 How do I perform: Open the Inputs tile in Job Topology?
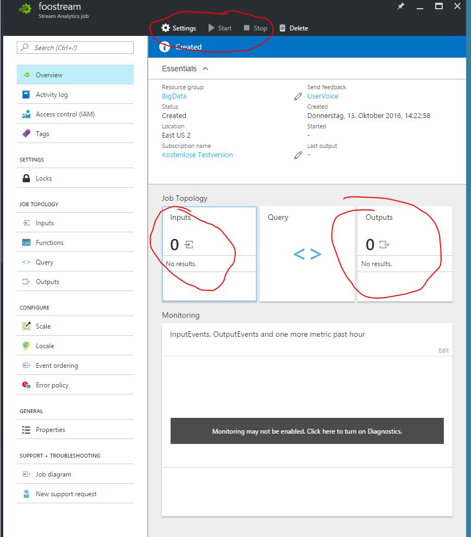point(209,253)
